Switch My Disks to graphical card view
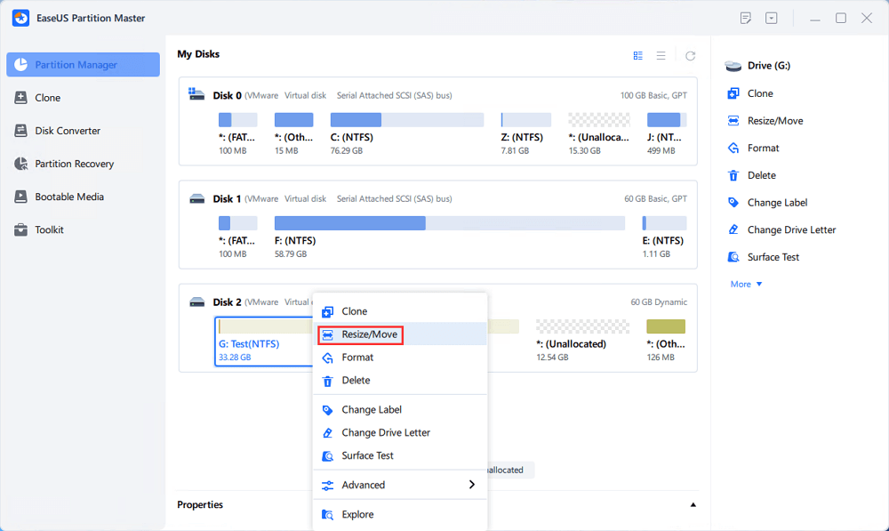This screenshot has width=889, height=531. (637, 56)
